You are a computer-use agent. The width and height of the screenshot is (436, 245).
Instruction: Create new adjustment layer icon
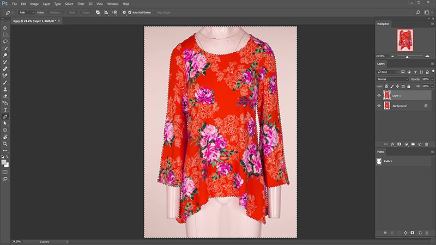coord(406,144)
